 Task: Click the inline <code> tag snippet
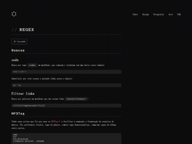point(32,65)
